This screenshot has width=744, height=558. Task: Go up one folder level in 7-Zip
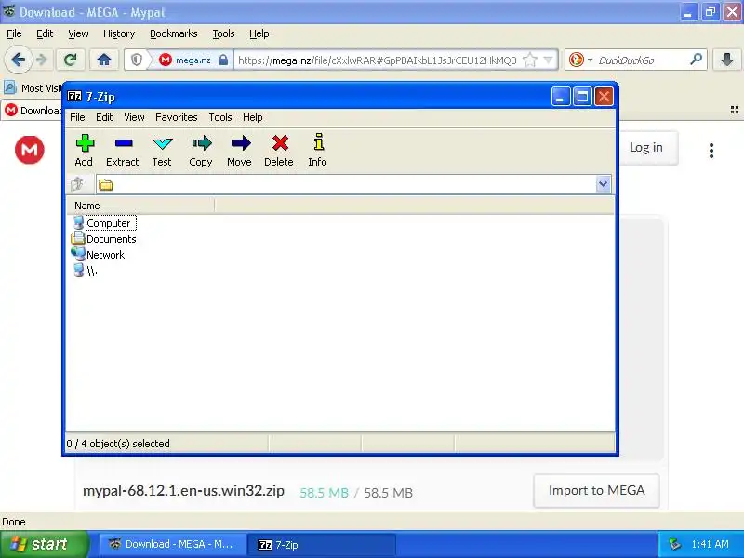click(78, 184)
